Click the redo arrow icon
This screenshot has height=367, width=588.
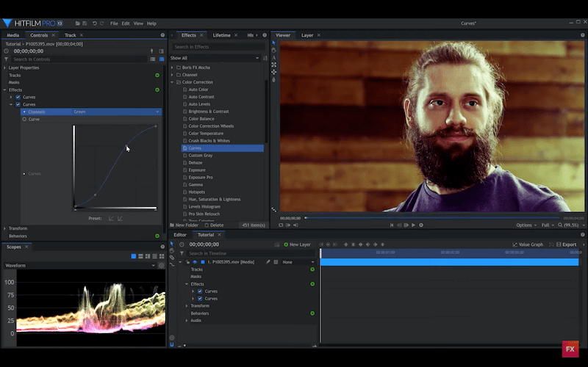point(101,23)
